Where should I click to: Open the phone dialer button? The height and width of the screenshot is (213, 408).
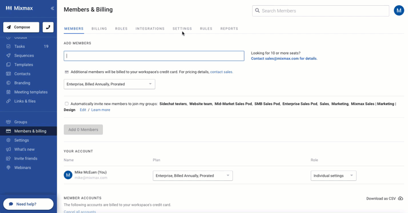pos(48,27)
